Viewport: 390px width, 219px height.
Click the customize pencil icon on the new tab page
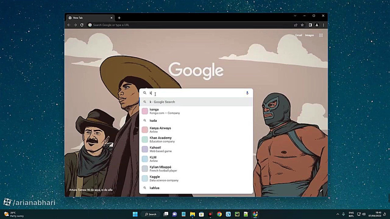pyautogui.click(x=321, y=191)
